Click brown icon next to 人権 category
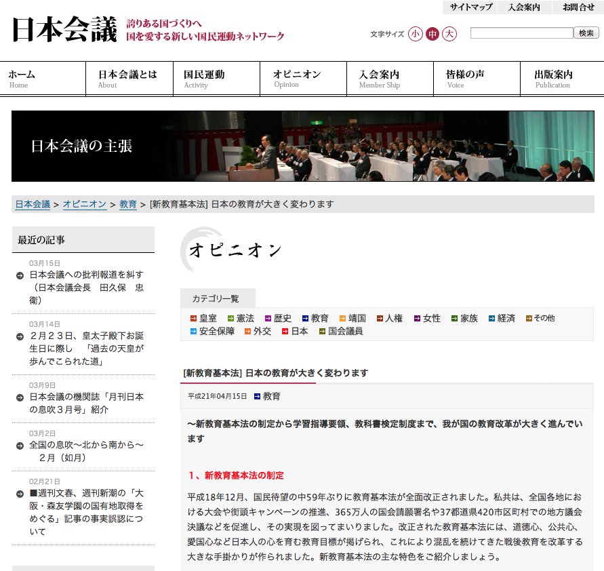 coord(380,318)
